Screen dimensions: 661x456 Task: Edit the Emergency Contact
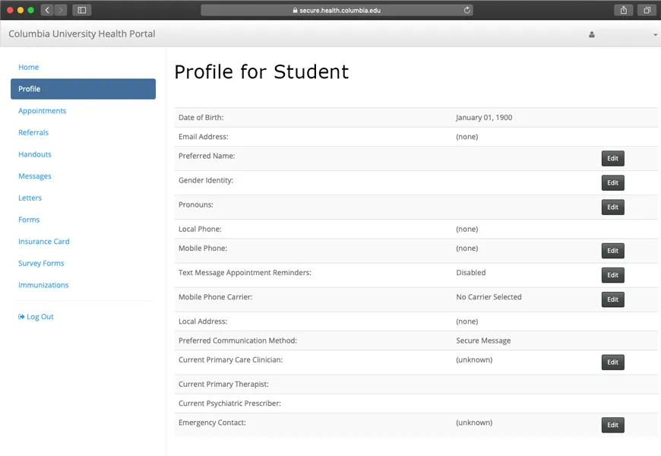click(x=612, y=425)
